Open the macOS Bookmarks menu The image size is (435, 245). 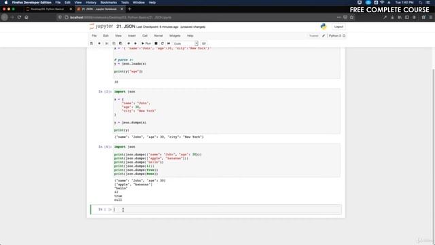[109, 3]
